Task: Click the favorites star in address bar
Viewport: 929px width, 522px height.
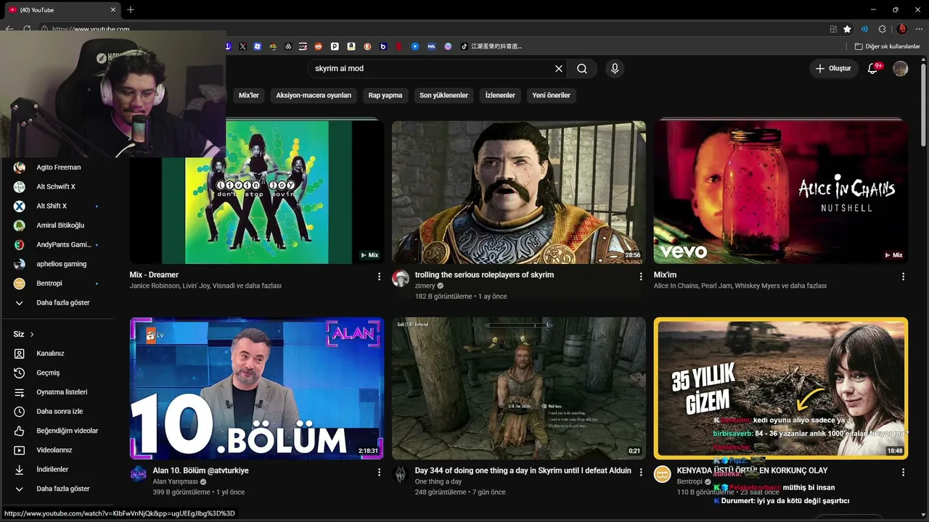Action: 847,29
